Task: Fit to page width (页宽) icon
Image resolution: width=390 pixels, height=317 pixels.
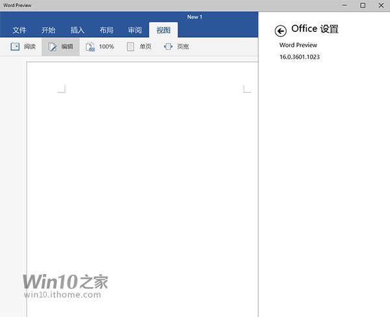Action: point(168,47)
